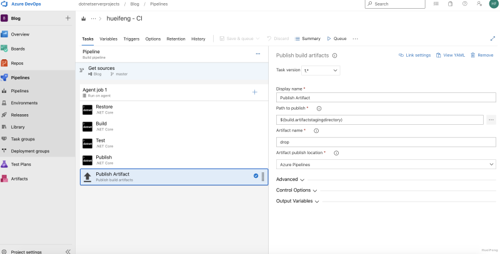
Task: Click the dotnetserverprojects breadcrumb
Action: (x=99, y=4)
